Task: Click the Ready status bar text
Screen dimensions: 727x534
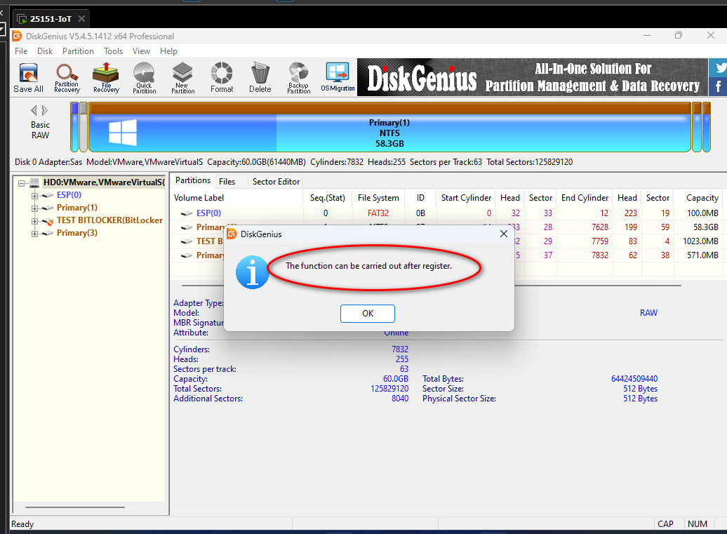Action: pyautogui.click(x=22, y=523)
